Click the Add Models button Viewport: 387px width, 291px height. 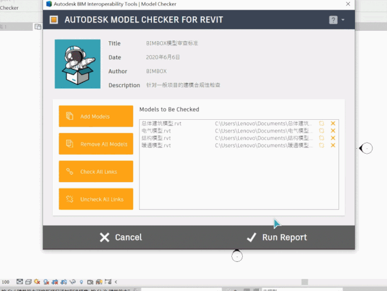(96, 116)
